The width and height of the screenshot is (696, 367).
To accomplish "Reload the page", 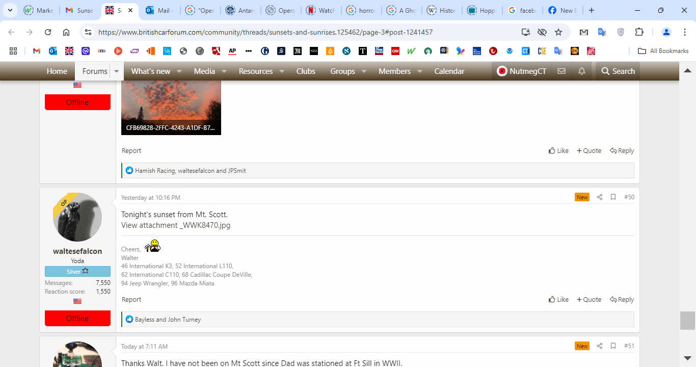I will 48,32.
